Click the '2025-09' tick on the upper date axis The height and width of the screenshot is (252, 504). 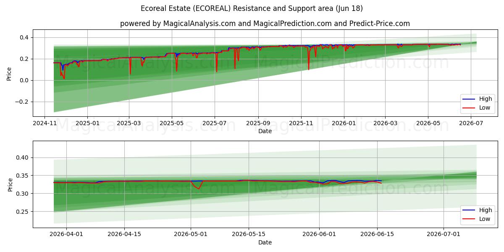click(258, 124)
